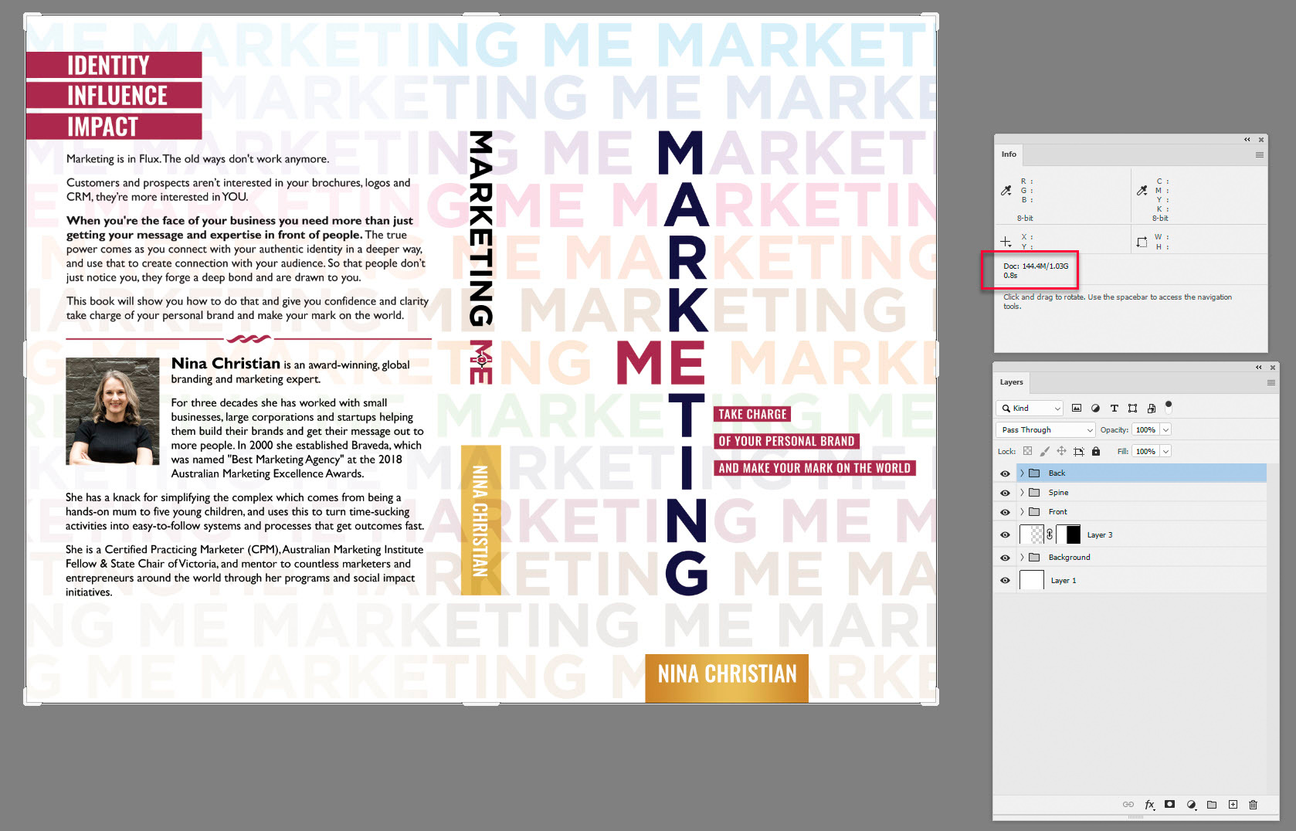The width and height of the screenshot is (1296, 831).
Task: Open the Layers panel menu
Action: click(x=1271, y=382)
